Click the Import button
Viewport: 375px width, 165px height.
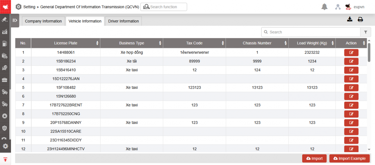(x=314, y=158)
